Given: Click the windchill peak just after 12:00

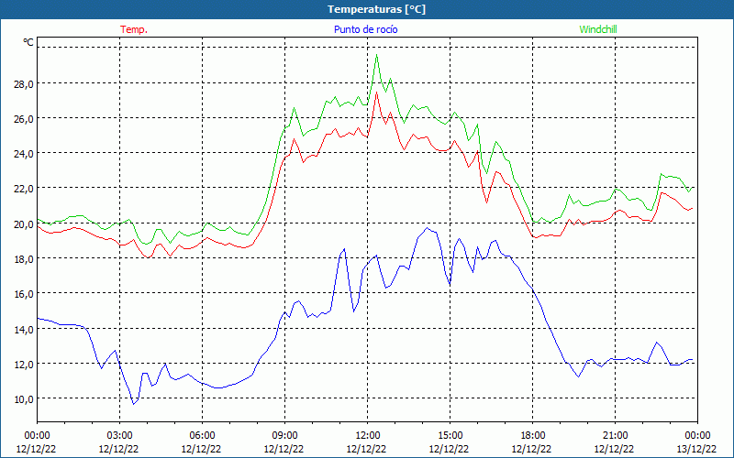Looking at the screenshot, I should (x=377, y=55).
